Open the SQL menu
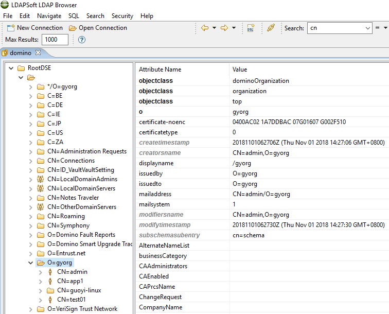This screenshot has height=314, width=389. (74, 16)
